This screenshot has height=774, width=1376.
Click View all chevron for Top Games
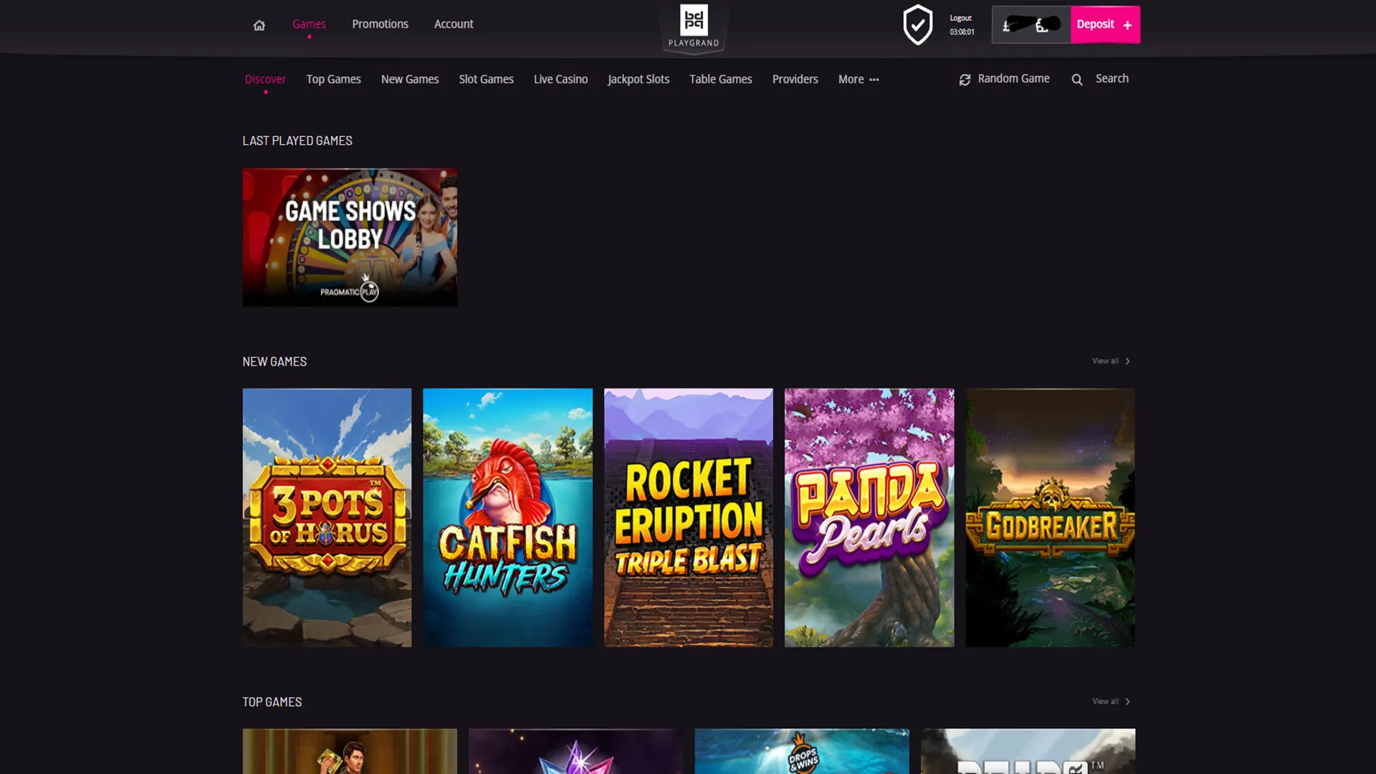[x=1126, y=701]
